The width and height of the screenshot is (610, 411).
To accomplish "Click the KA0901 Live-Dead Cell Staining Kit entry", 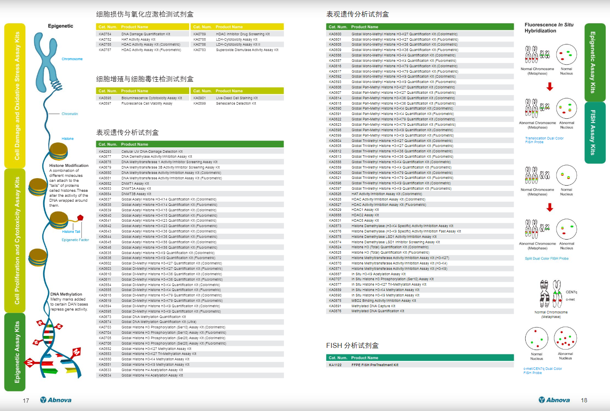I will pos(237,98).
